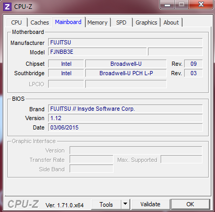Go to the SPD tab

point(121,22)
